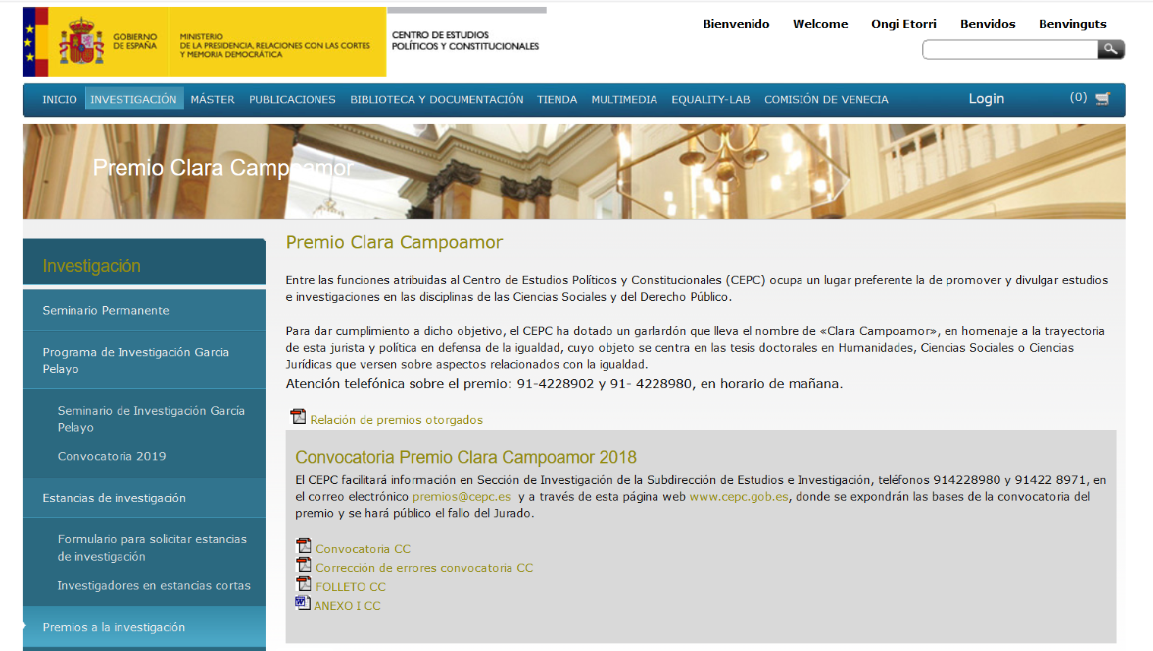
Task: Click PDF icon for Corrección de errores convocatoria
Action: pos(304,565)
